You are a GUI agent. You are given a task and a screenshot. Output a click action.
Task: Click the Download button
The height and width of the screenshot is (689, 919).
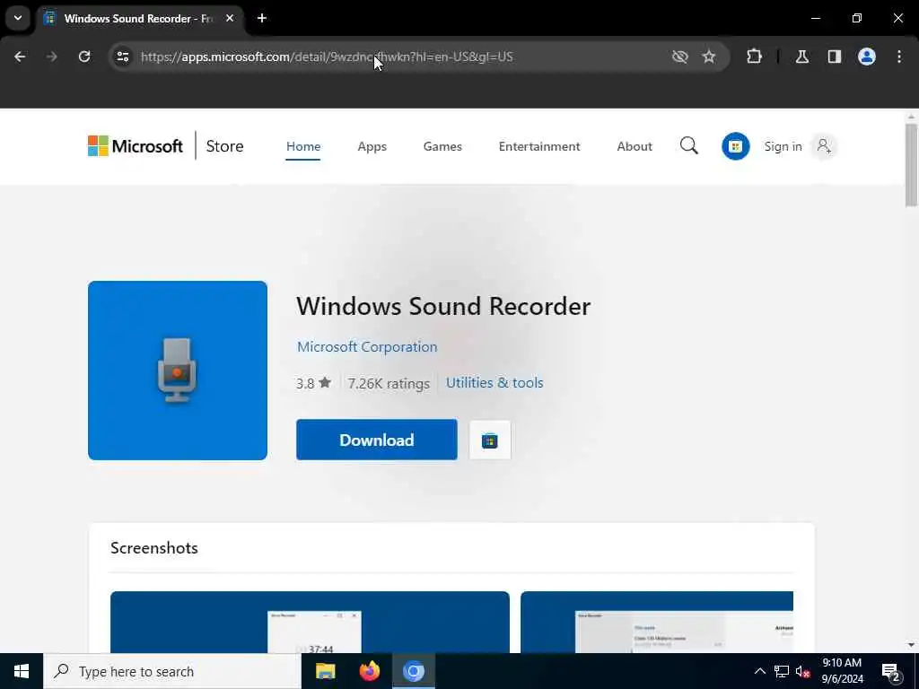377,440
